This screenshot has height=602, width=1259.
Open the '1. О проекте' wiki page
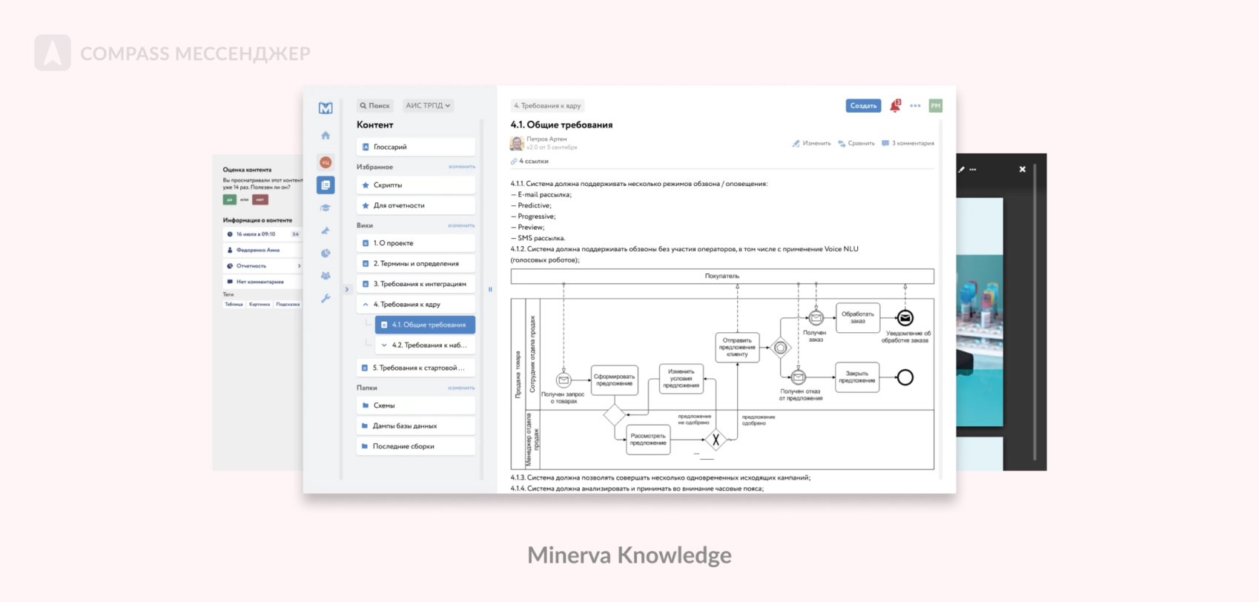point(416,243)
